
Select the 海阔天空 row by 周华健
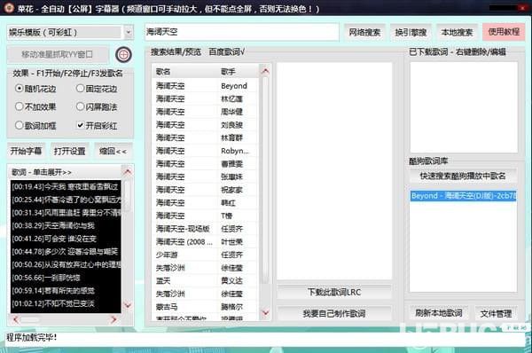206,112
